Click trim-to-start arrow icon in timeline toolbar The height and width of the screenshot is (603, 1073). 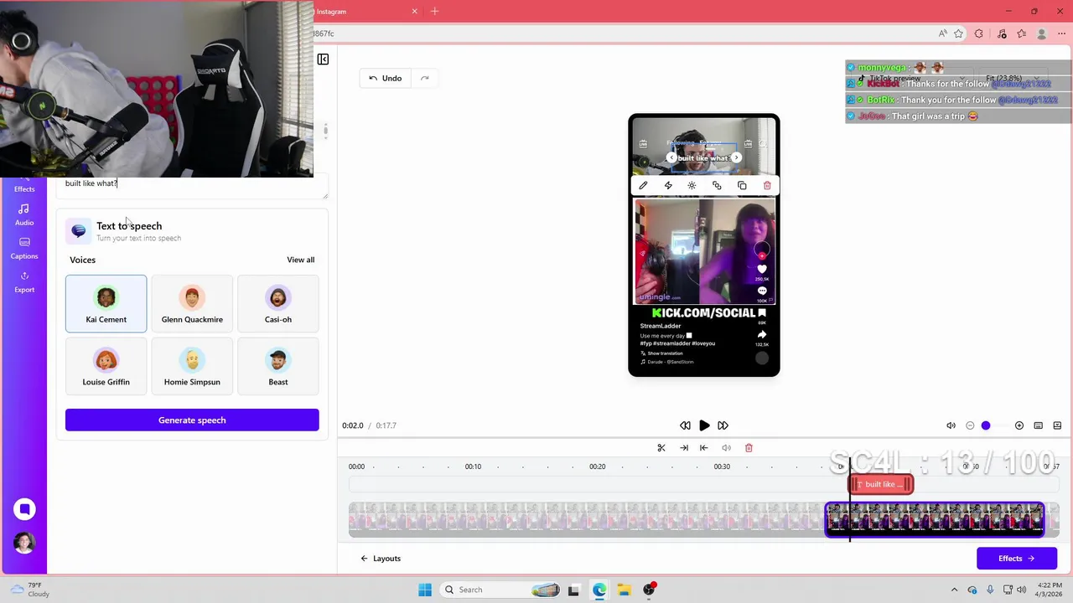[704, 448]
